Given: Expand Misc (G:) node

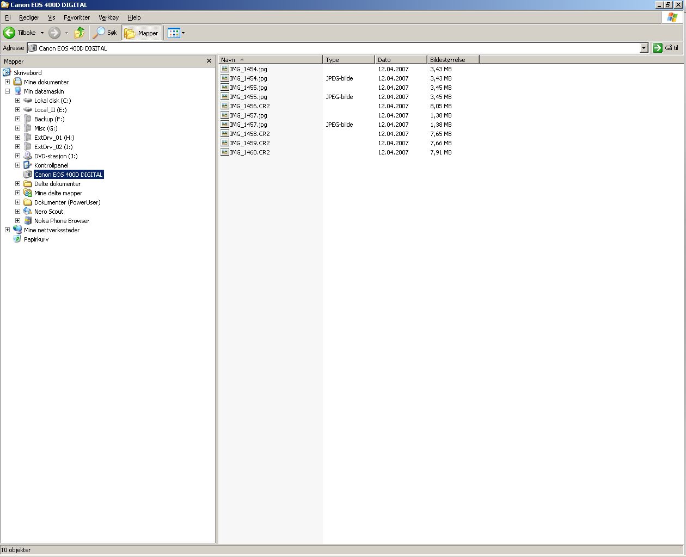Looking at the screenshot, I should 17,128.
